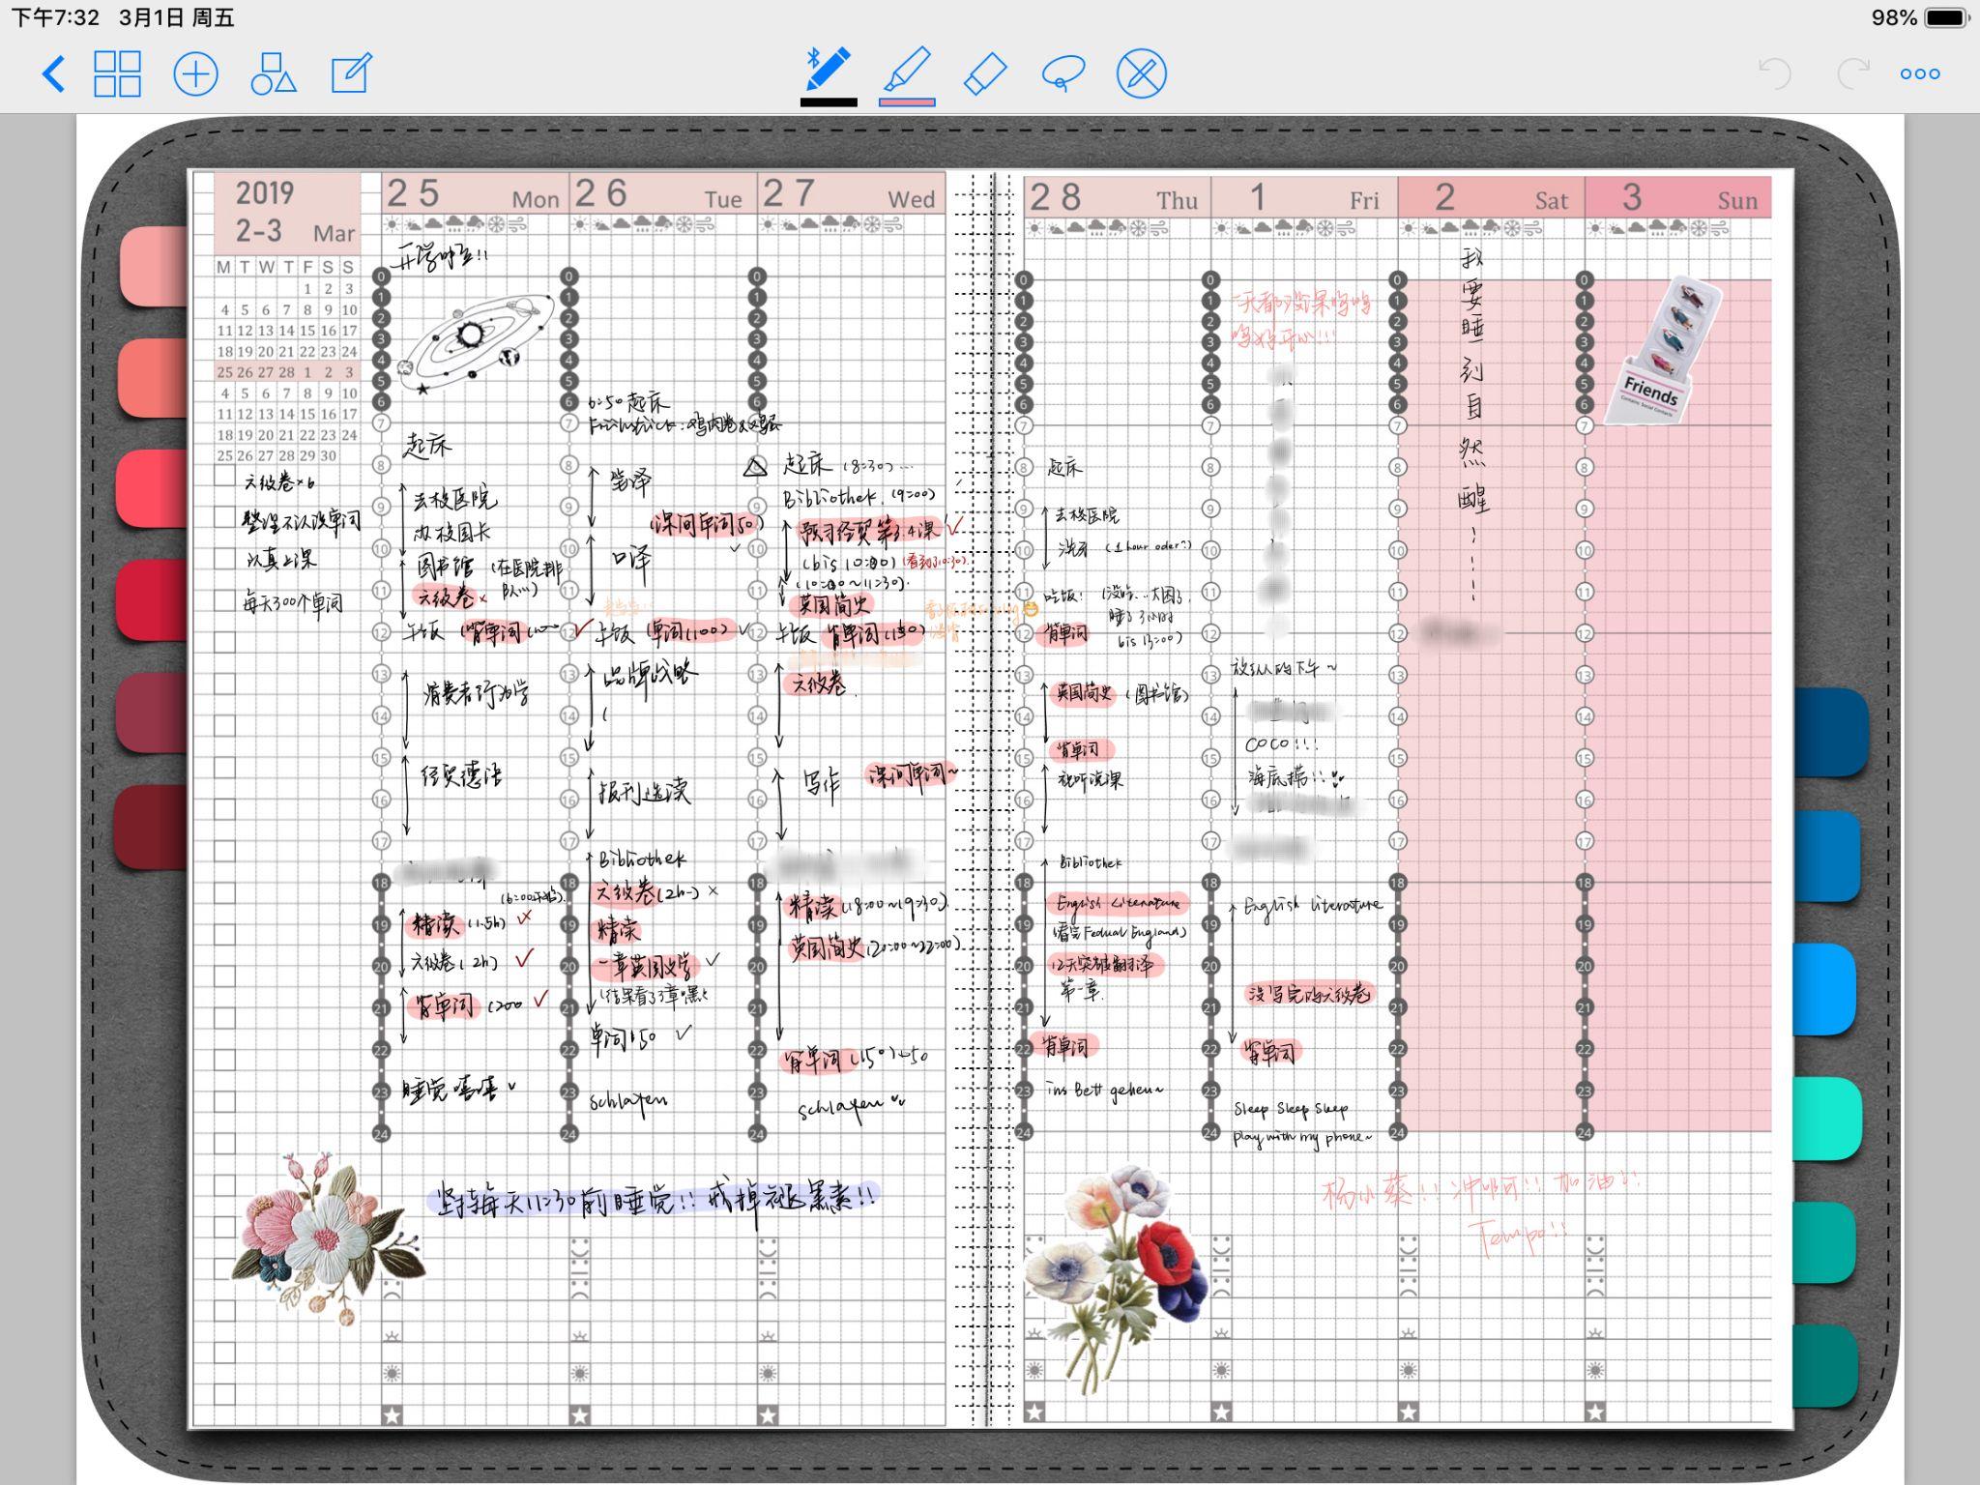Image resolution: width=1980 pixels, height=1485 pixels.
Task: Tap the edit note pencil-square icon
Action: [x=351, y=74]
